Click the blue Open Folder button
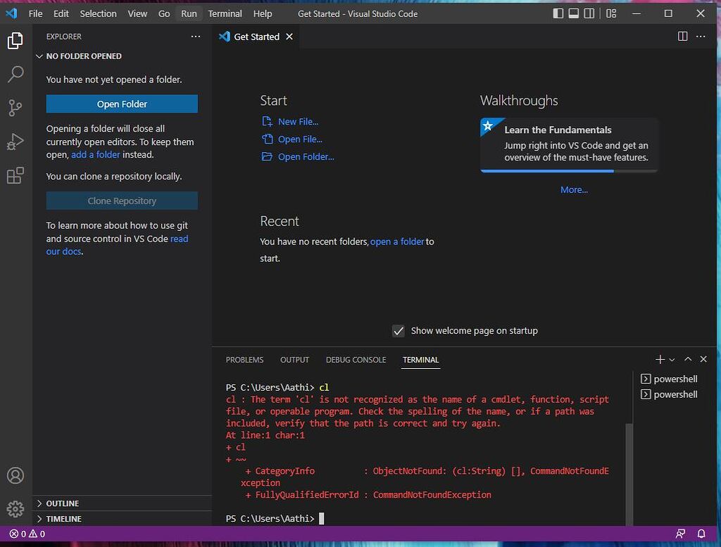The height and width of the screenshot is (547, 721). pos(122,104)
